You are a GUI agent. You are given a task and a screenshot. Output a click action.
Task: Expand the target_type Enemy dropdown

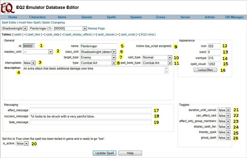click(x=98, y=57)
